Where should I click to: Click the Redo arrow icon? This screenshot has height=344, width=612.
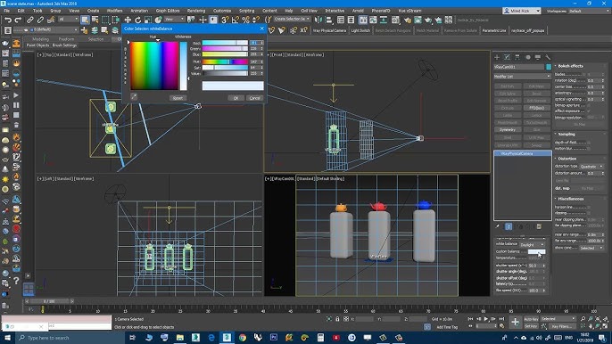[18, 20]
